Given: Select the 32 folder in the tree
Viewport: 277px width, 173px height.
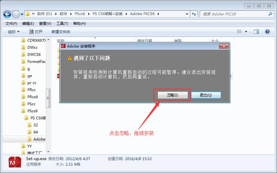Looking at the screenshot, I should click(33, 125).
